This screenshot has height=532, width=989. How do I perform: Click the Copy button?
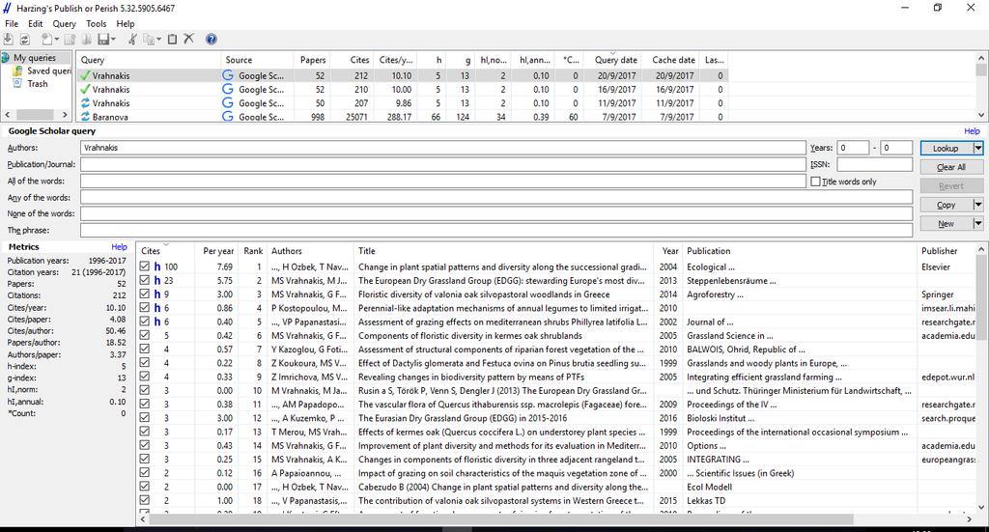pos(947,205)
